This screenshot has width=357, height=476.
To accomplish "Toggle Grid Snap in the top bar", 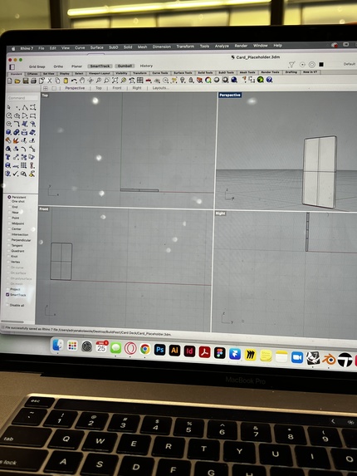I will [37, 66].
